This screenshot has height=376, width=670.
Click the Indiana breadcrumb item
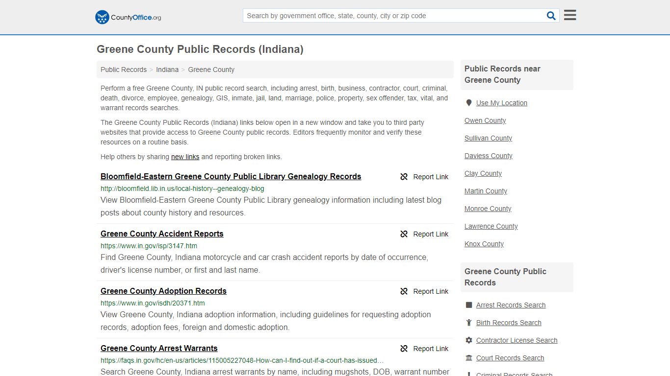167,70
